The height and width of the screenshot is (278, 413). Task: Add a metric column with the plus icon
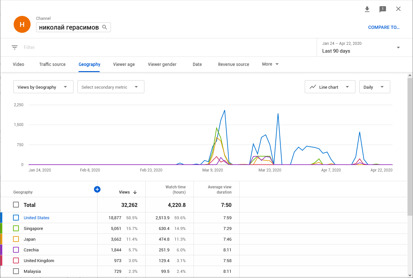pos(97,189)
